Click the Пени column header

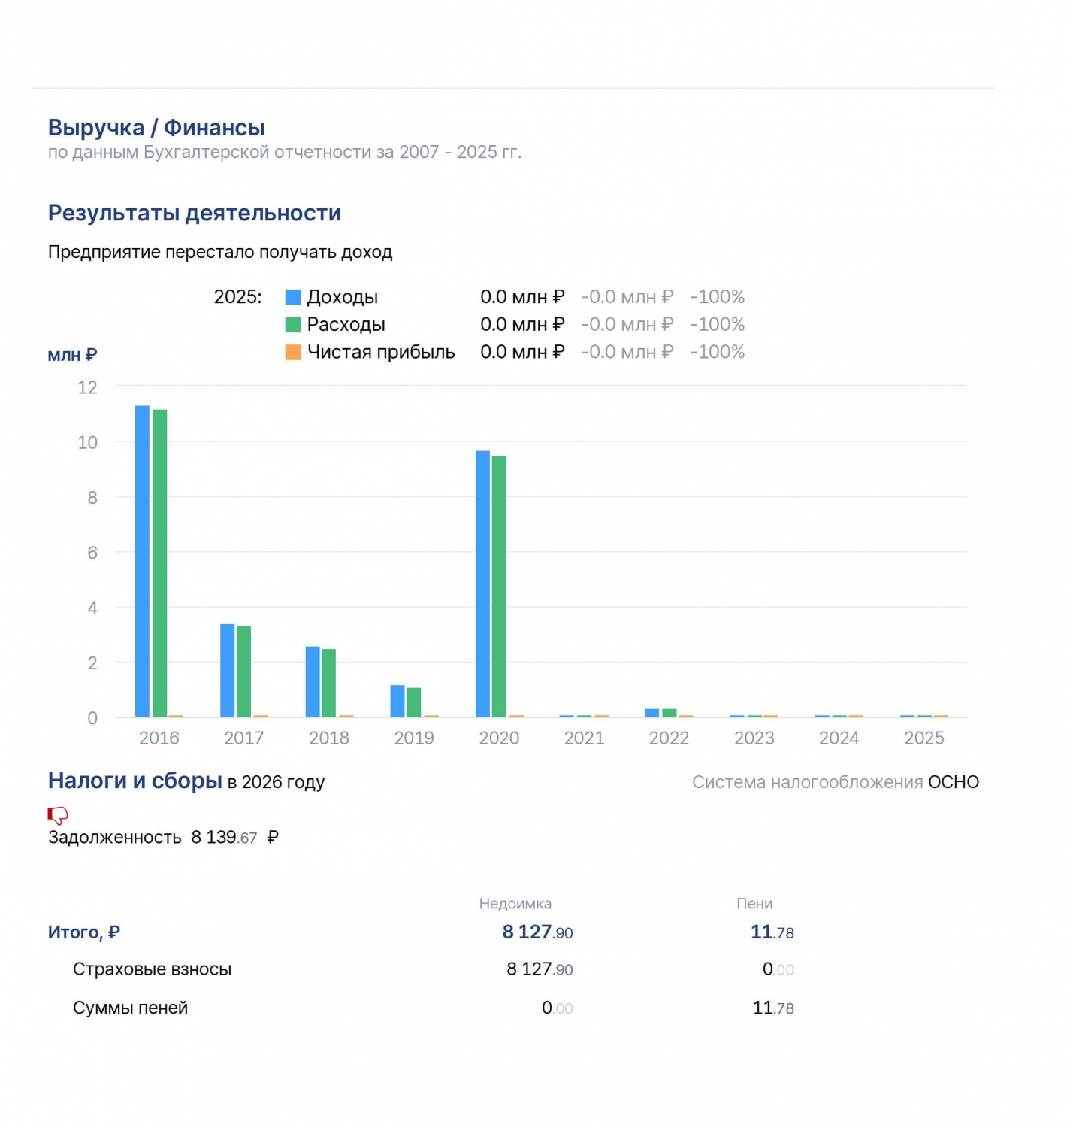coord(754,903)
